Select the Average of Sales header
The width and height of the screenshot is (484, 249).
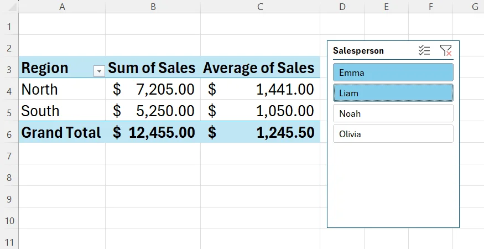260,67
